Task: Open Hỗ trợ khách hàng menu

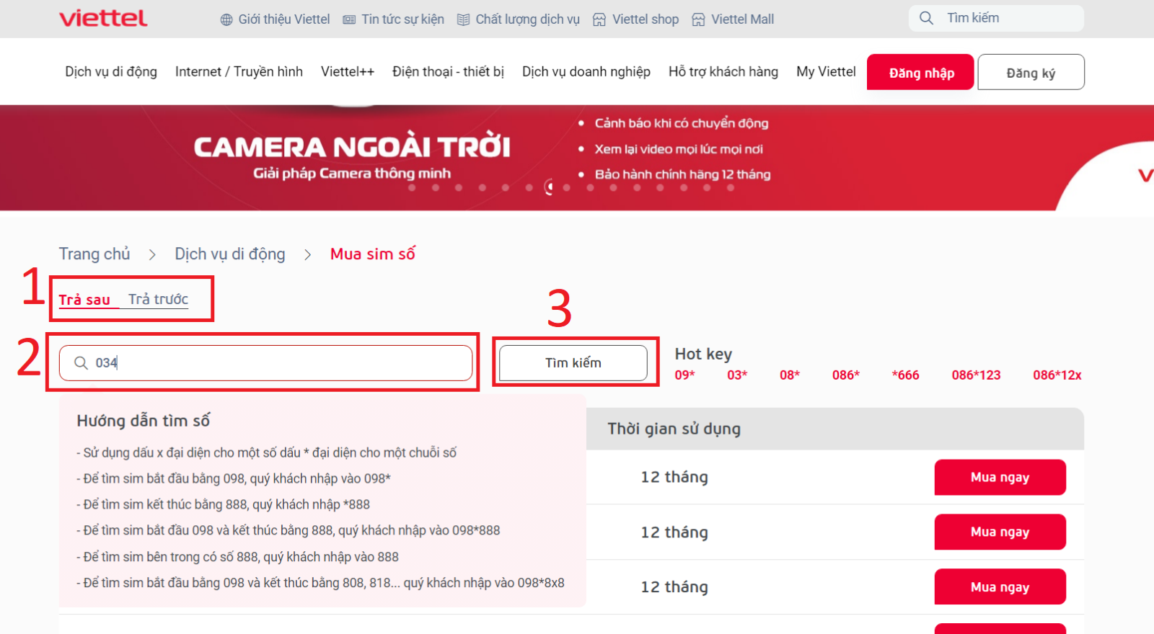Action: coord(723,71)
